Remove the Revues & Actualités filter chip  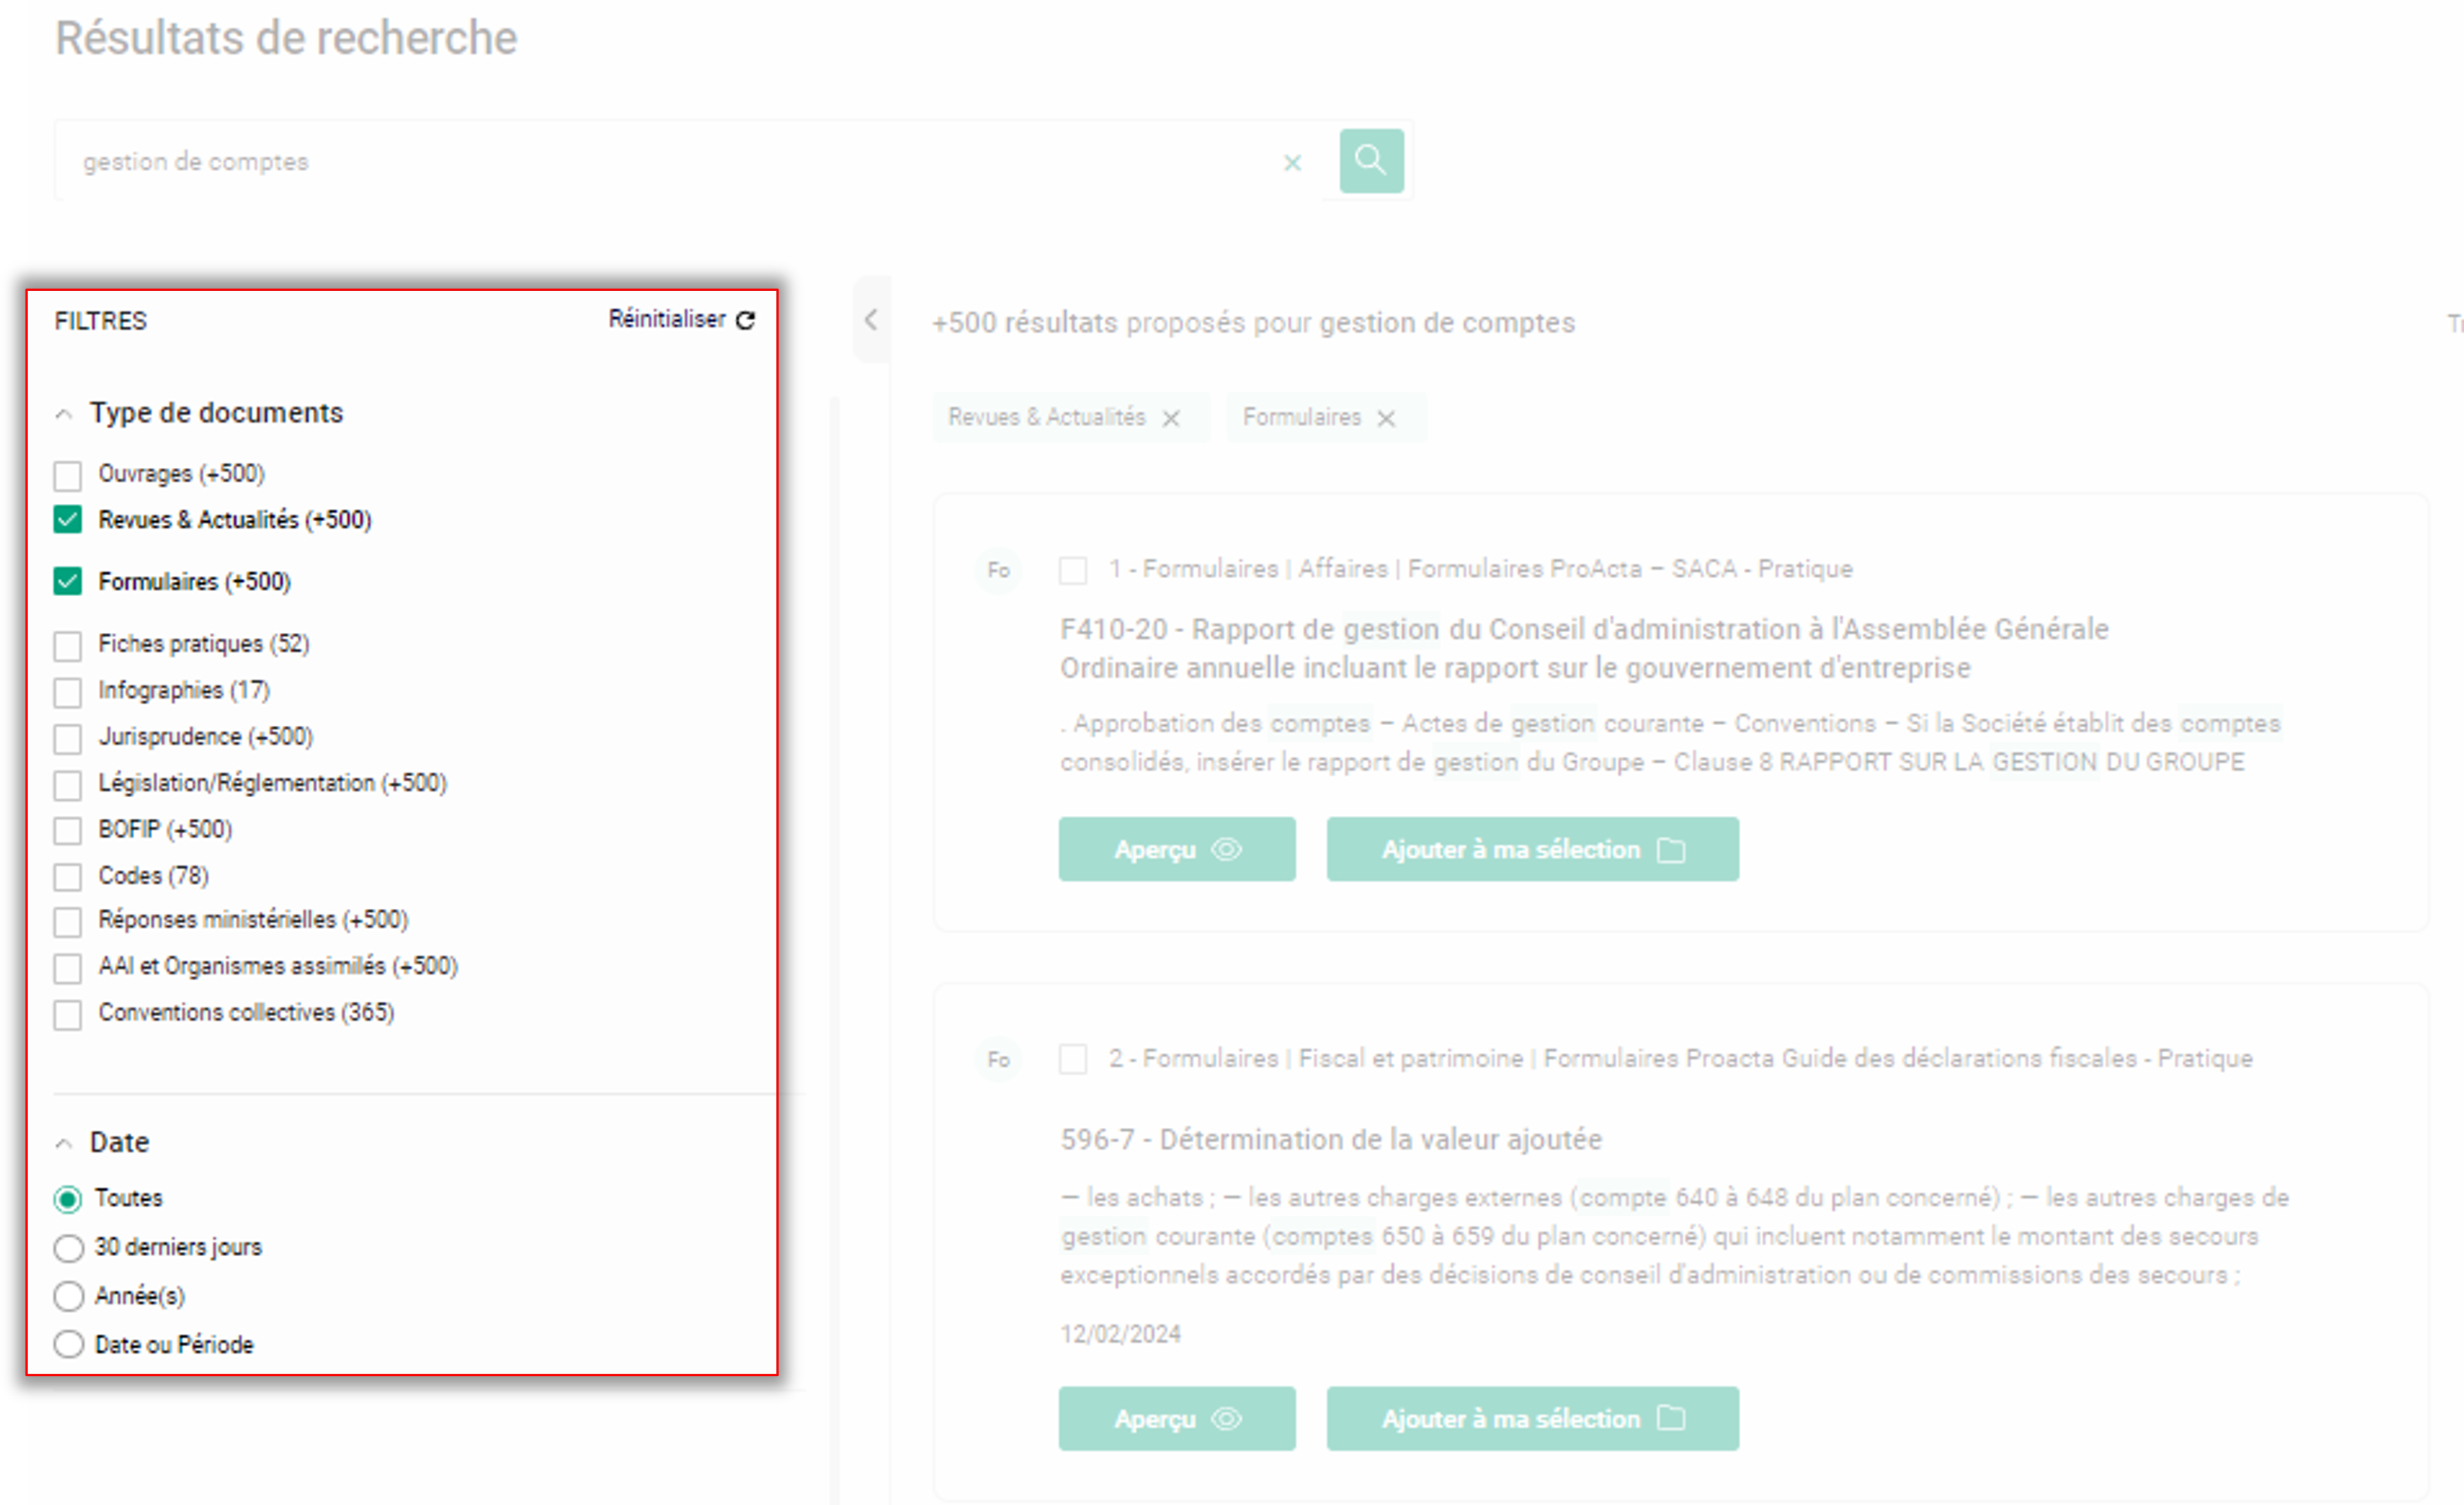(1171, 418)
